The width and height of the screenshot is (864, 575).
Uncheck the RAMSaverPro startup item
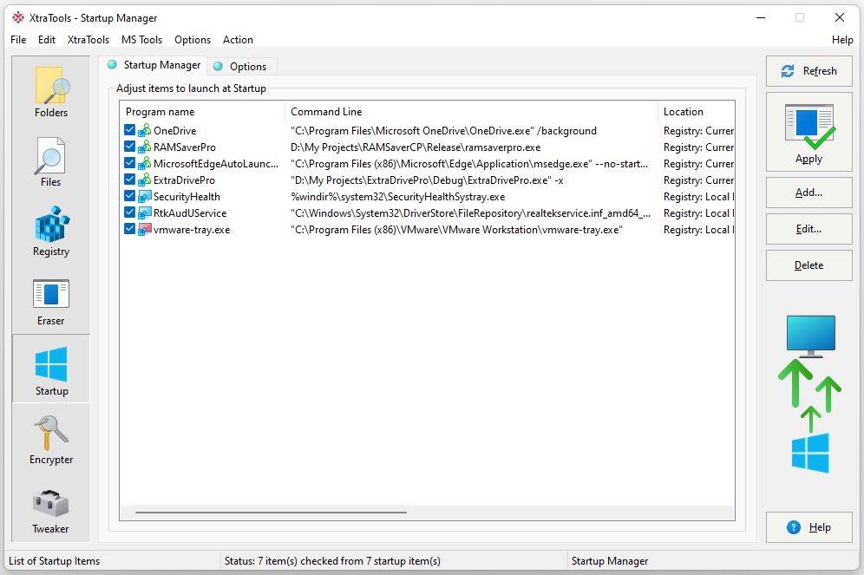click(x=129, y=147)
